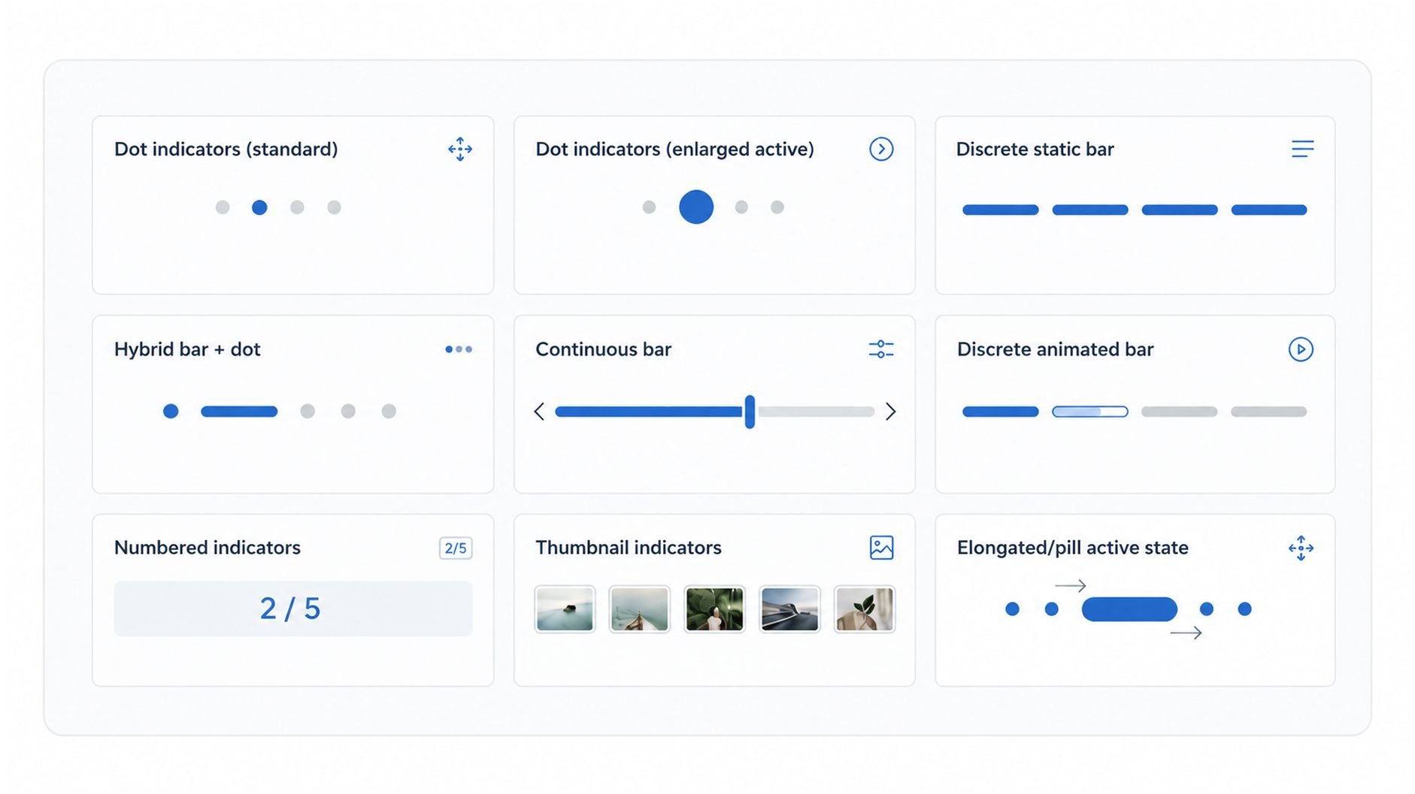
Task: Select the middle gray dot in Hybrid bar + dot
Action: point(348,411)
